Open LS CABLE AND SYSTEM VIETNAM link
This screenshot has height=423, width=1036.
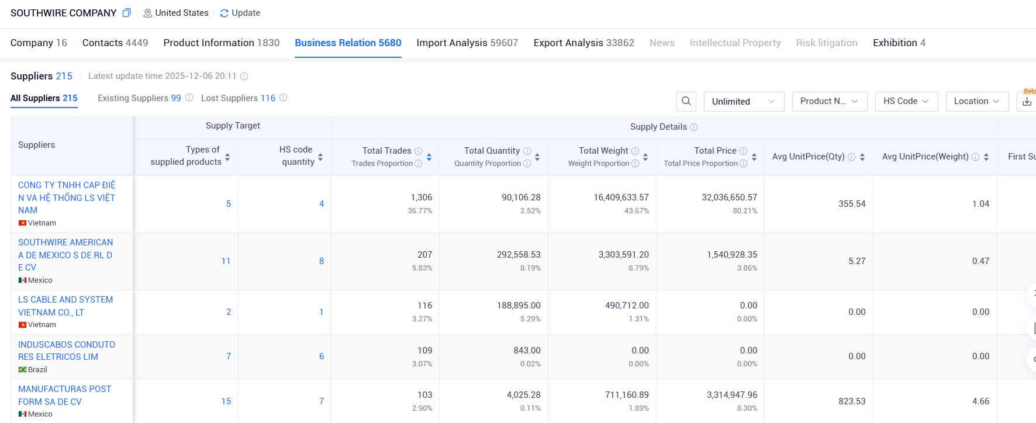65,306
